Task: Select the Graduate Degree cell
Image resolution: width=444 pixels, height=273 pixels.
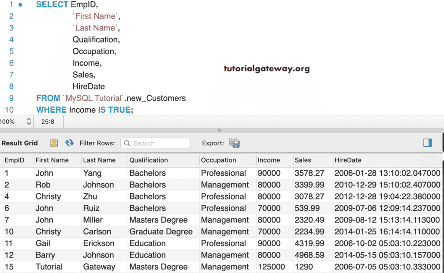Action: click(161, 232)
